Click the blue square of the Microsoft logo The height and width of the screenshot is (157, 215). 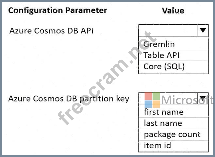148,104
